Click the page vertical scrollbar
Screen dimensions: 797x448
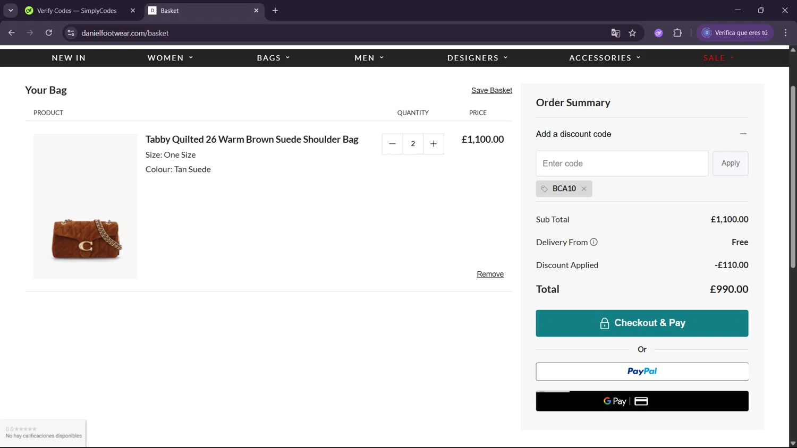click(793, 176)
